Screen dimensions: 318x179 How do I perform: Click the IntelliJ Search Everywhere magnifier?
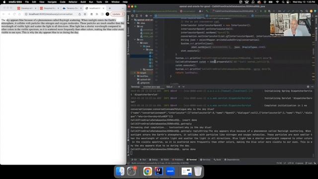coord(307,11)
